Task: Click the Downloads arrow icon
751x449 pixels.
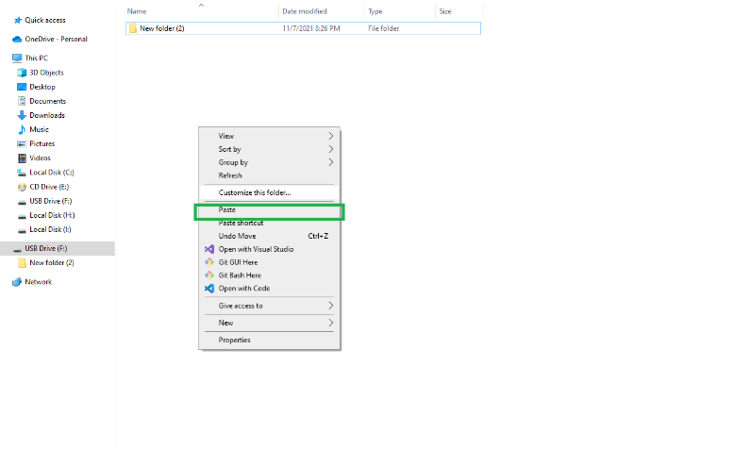Action: (22, 115)
